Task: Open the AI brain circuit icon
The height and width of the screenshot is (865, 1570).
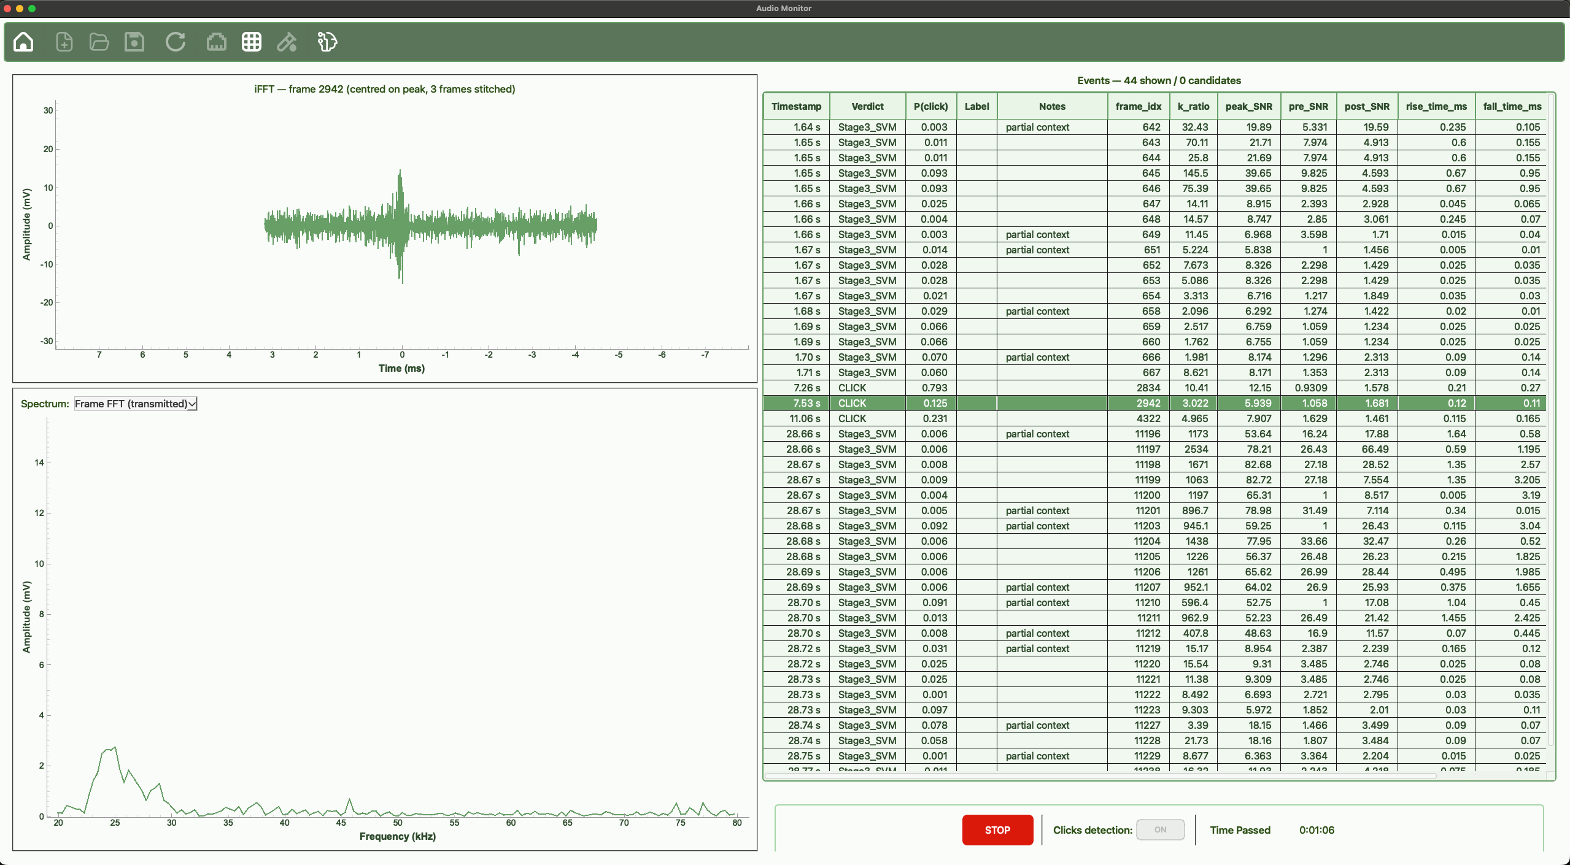Action: click(x=327, y=42)
